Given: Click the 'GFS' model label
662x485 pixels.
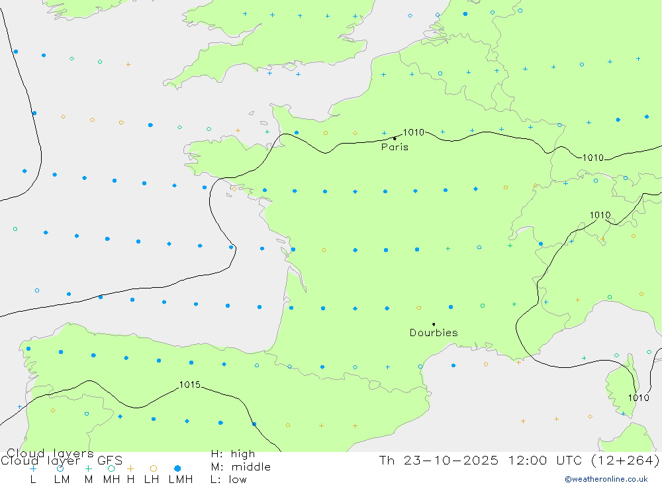Looking at the screenshot, I should point(110,461).
